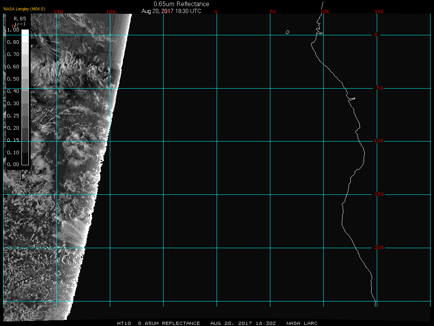Click the R.65 colorbar heading
The image size is (434, 326).
(19, 18)
